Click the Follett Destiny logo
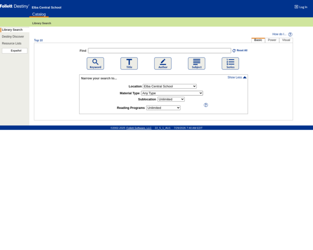Viewport: 313px width, 250px height. pos(14,6)
